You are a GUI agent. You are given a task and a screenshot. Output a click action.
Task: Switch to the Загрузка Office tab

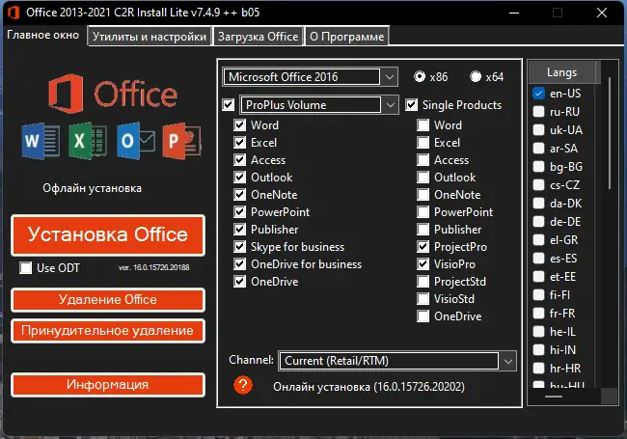pos(258,37)
